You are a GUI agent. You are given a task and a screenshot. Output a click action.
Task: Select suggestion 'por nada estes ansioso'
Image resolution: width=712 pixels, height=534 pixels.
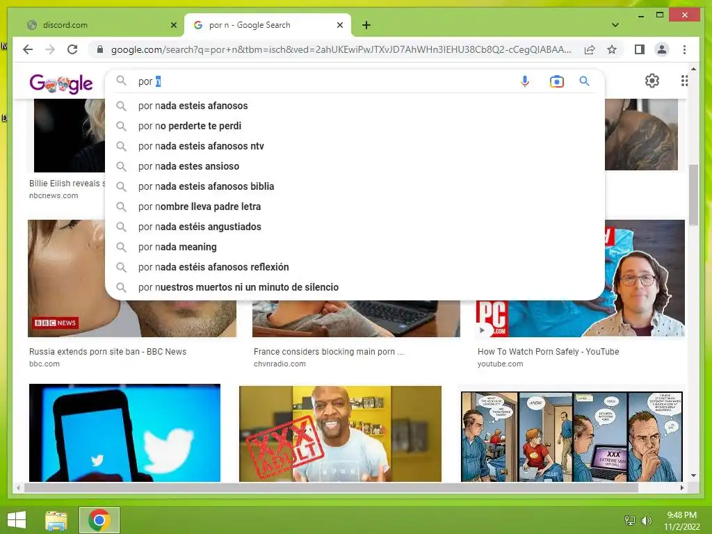(x=354, y=166)
